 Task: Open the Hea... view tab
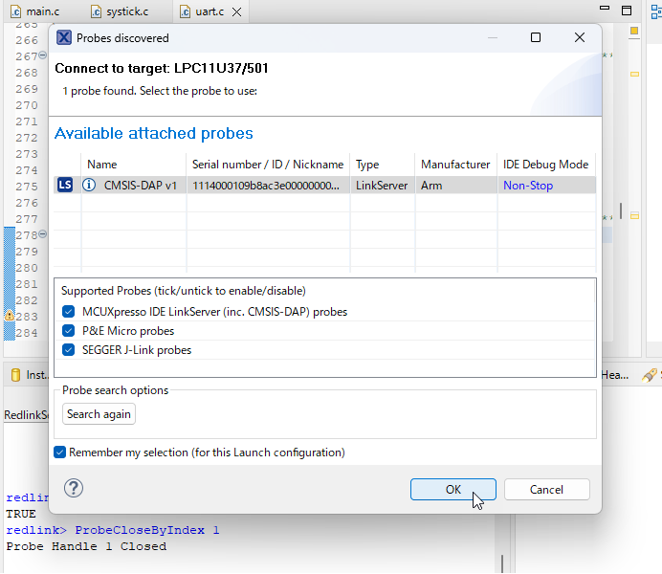point(614,375)
